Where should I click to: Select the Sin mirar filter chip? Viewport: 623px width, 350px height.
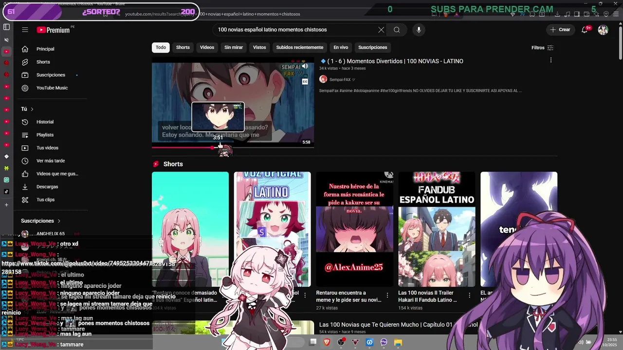(234, 48)
